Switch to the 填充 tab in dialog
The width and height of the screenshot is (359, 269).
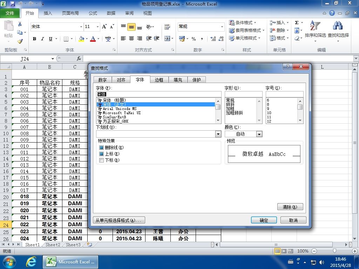(x=178, y=80)
